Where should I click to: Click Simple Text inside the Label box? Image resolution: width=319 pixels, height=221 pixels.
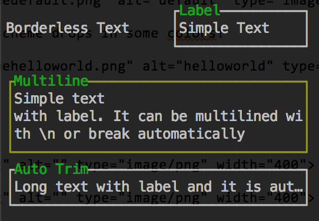(x=224, y=28)
